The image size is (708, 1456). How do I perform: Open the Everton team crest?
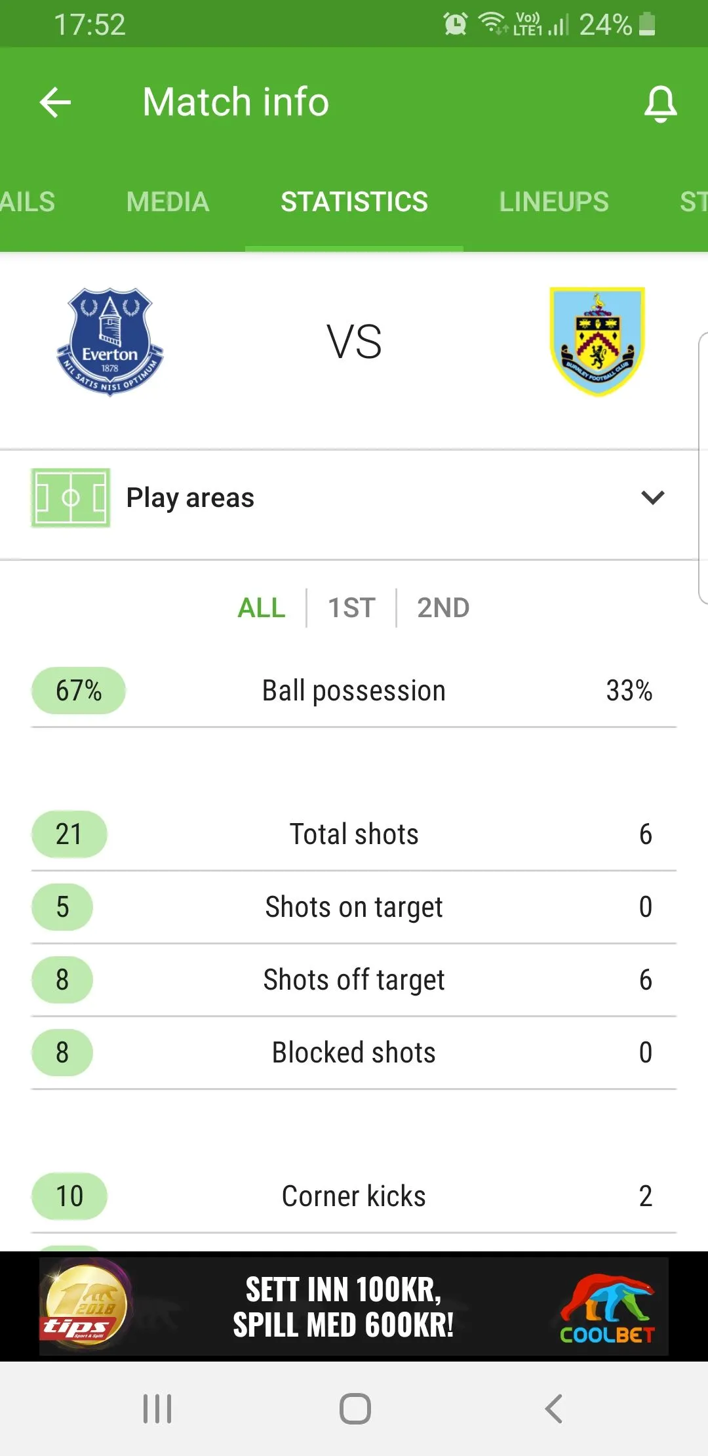tap(110, 342)
